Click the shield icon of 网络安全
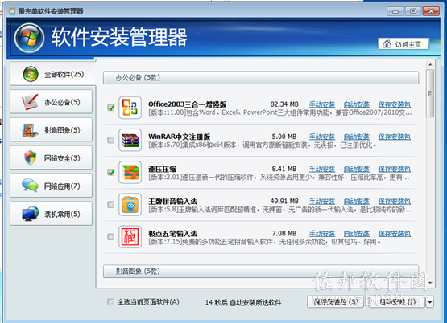The image size is (447, 323). point(31,157)
